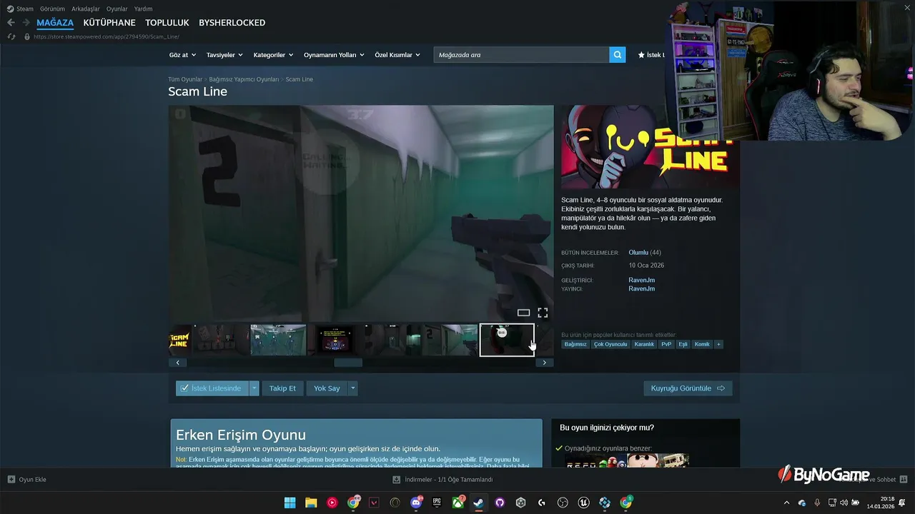Select the Çok Oyunculu tag
The height and width of the screenshot is (514, 915).
(x=610, y=344)
